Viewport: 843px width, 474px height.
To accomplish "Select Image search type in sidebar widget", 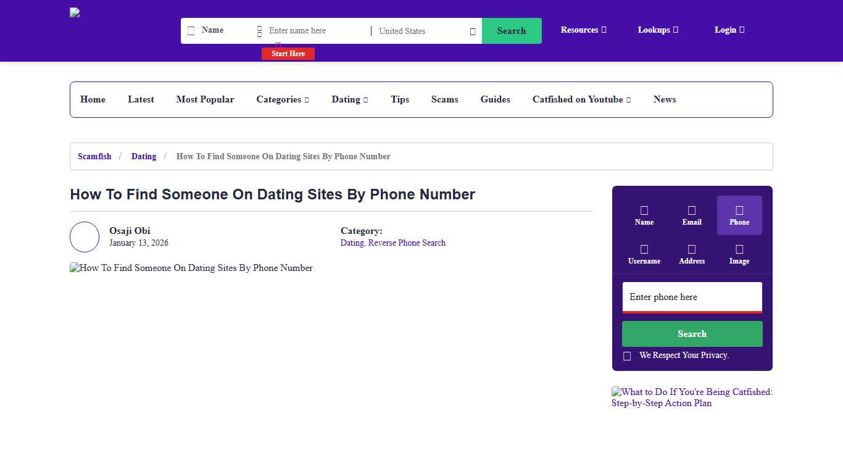I will [x=739, y=254].
